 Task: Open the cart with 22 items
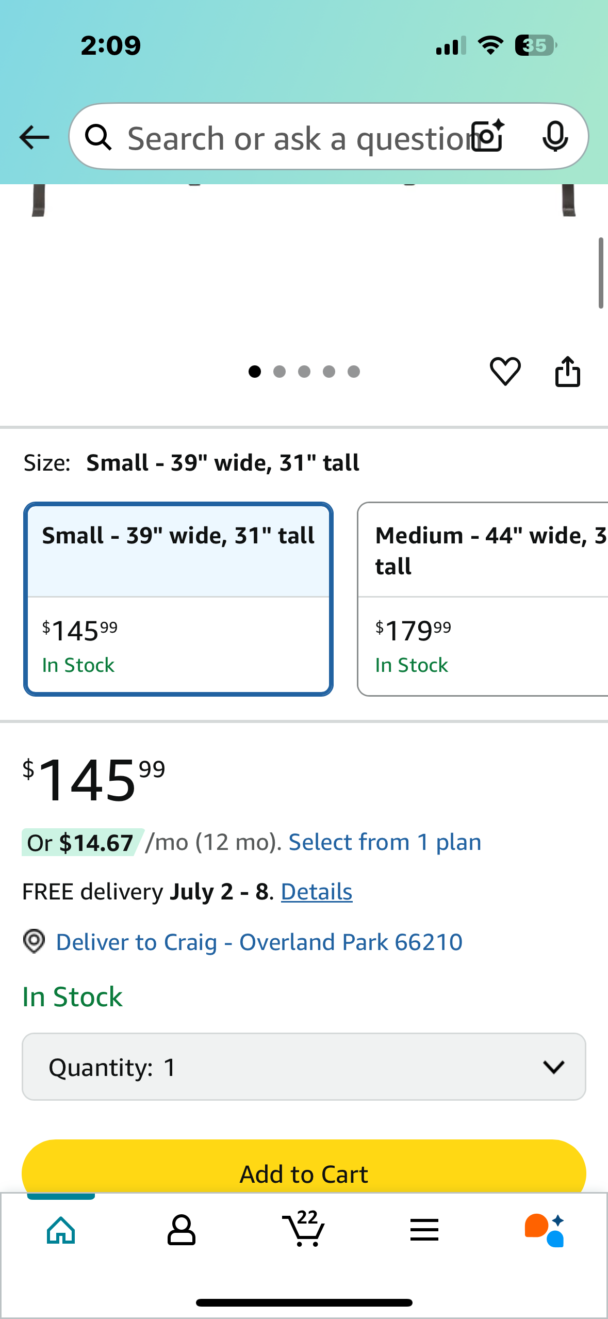pos(304,1229)
